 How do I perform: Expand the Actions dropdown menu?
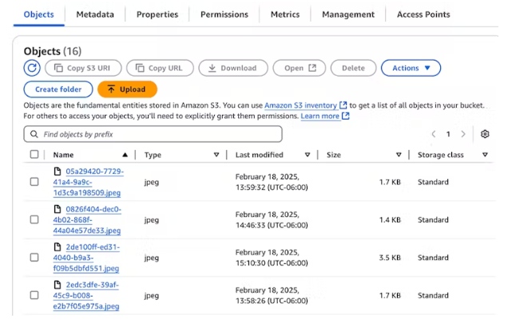coord(411,69)
